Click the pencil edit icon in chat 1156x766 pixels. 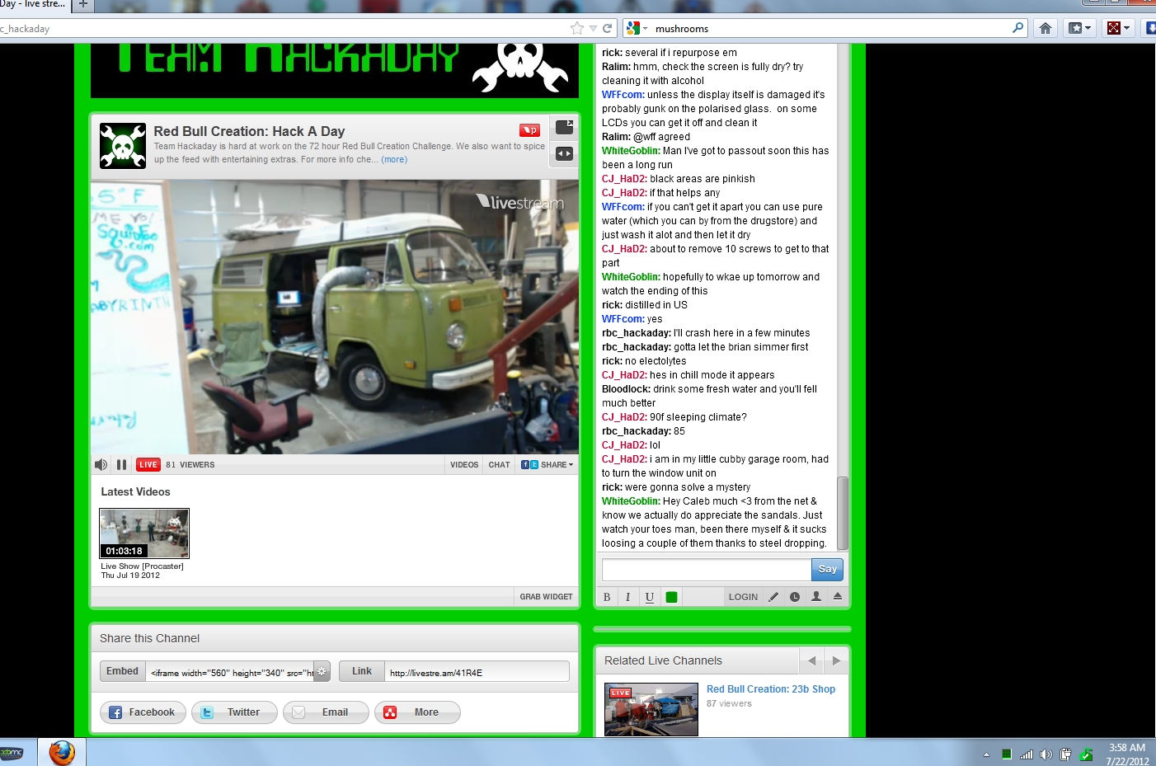click(773, 597)
